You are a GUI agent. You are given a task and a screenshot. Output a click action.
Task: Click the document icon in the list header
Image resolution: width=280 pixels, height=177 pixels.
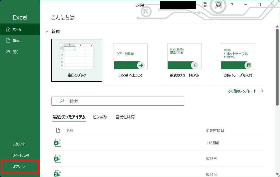click(58, 130)
